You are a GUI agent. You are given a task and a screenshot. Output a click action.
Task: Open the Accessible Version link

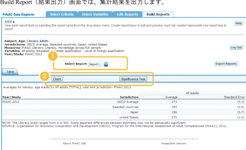[174, 143]
